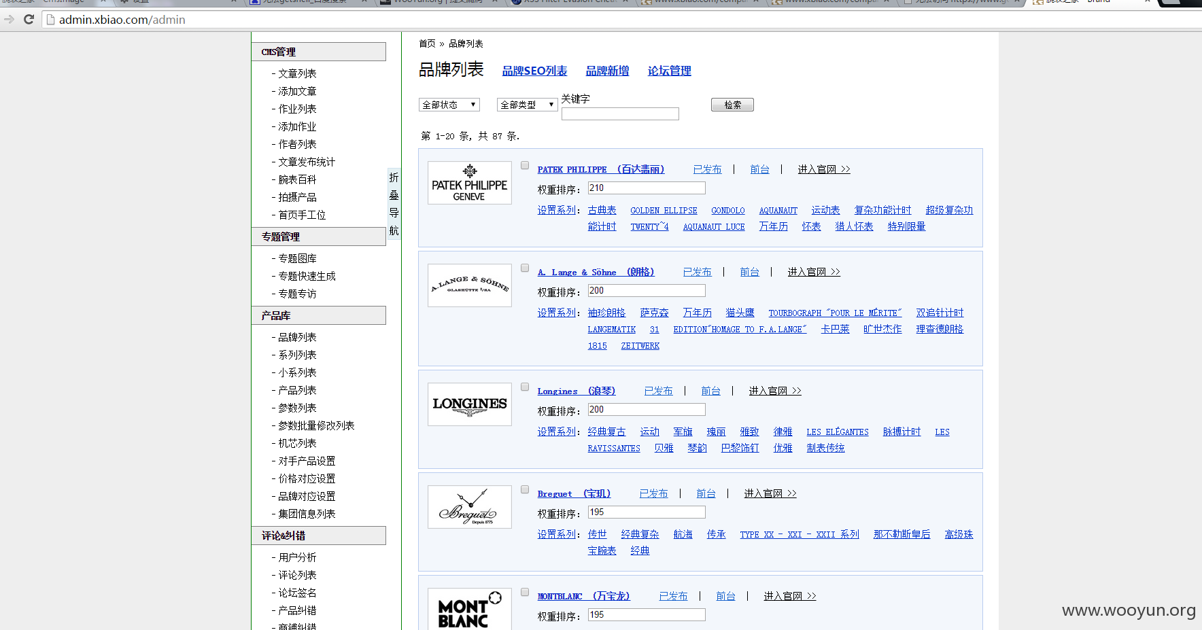Image resolution: width=1202 pixels, height=630 pixels.
Task: Open the 全部类型 type dropdown
Action: pos(528,105)
